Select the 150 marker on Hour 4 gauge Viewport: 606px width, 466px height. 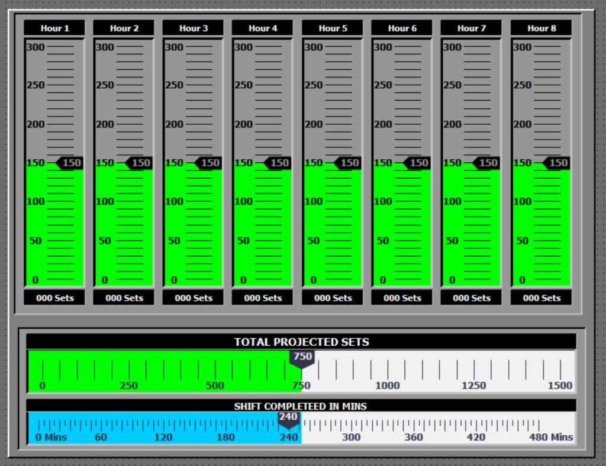277,163
